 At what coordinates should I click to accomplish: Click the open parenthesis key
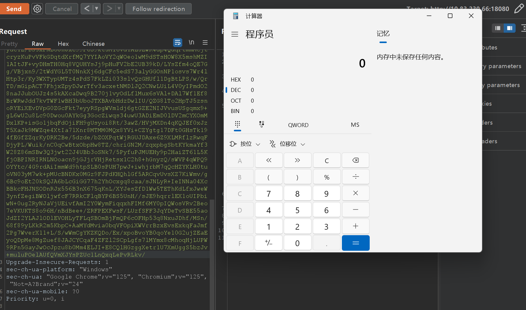[269, 177]
